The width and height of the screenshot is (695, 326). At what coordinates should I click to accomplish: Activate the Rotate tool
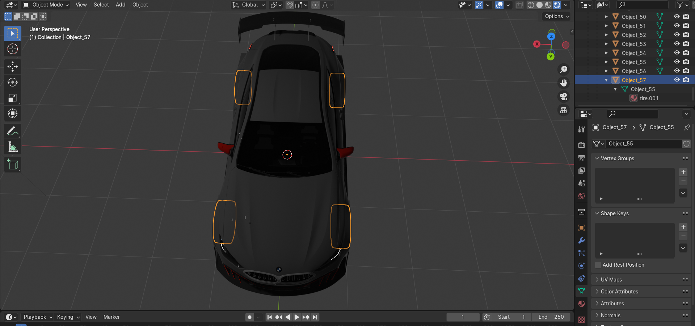point(13,82)
